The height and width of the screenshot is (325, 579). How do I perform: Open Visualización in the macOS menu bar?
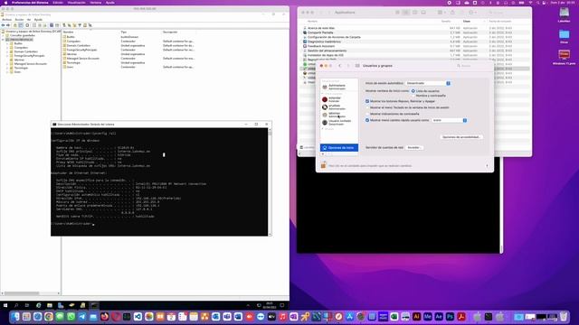(76, 3)
